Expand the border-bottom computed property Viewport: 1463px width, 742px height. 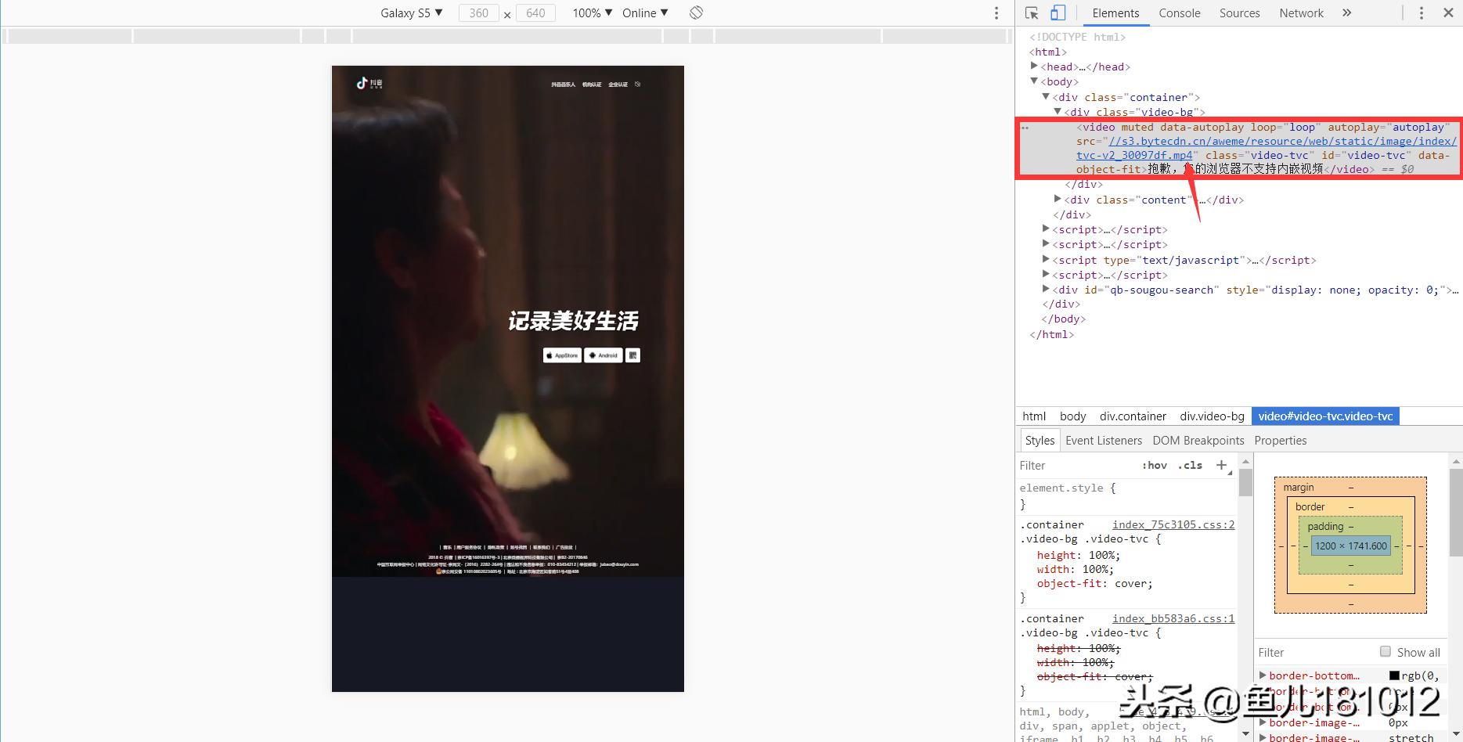coord(1263,675)
